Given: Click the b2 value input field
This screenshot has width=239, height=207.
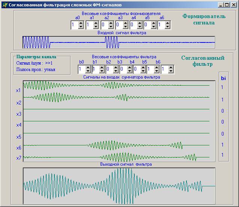Looking at the screenshot, I should (110, 69).
